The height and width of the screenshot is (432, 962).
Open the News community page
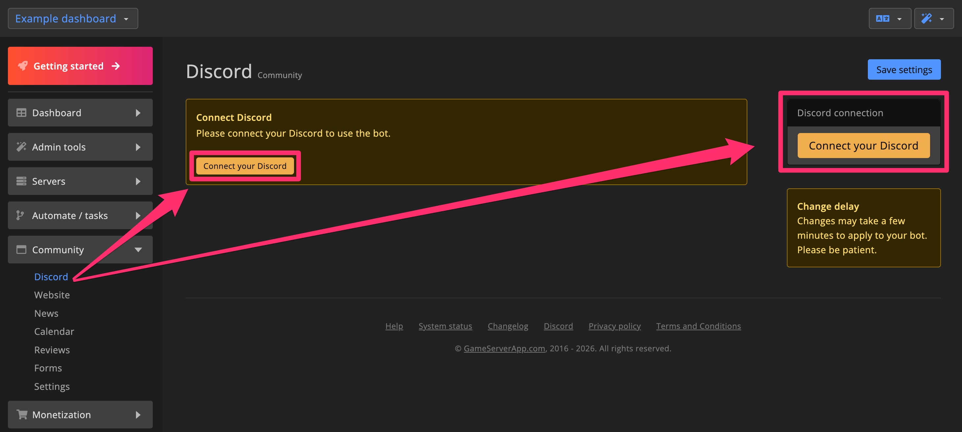46,313
